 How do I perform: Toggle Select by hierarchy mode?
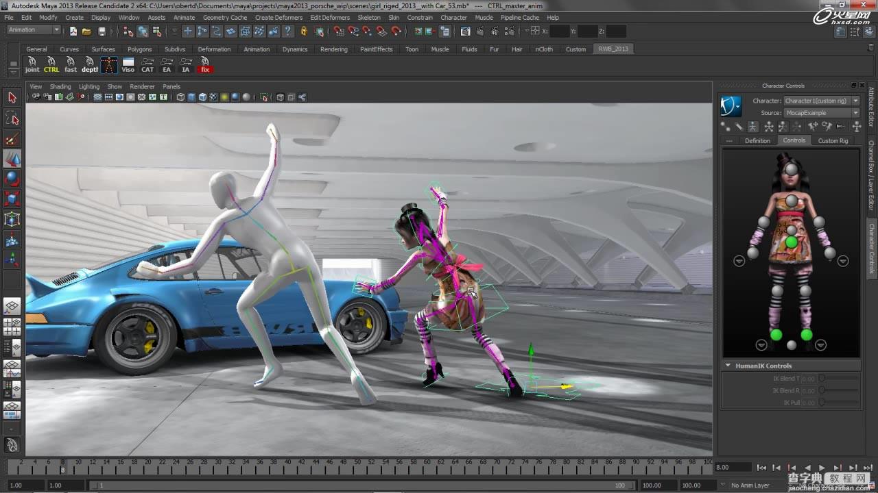[128, 31]
